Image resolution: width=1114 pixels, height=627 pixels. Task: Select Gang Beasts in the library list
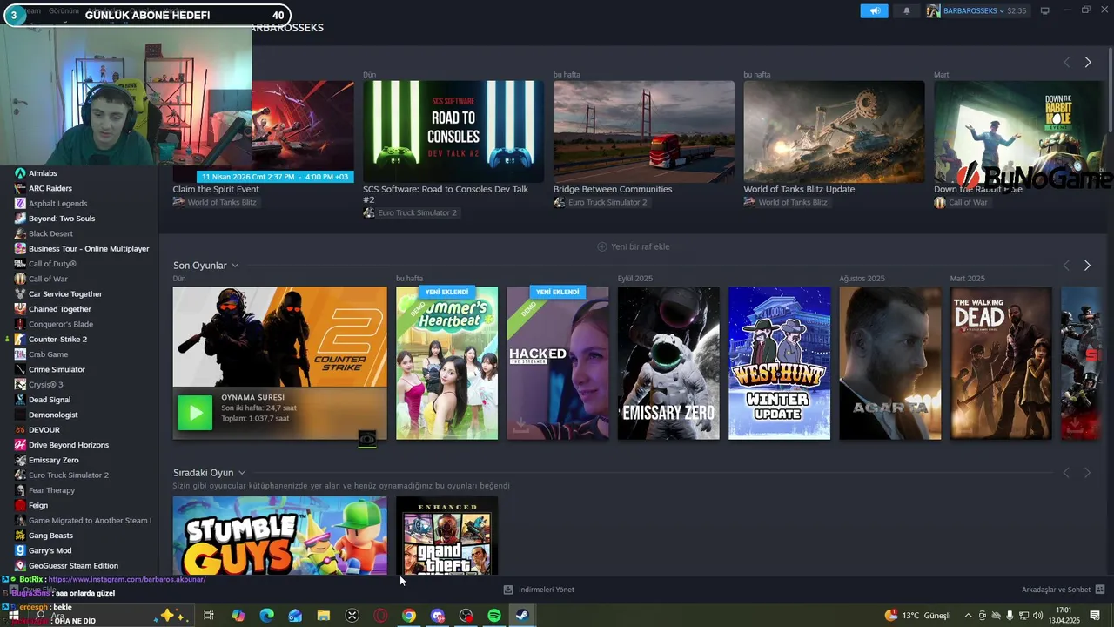pyautogui.click(x=51, y=536)
